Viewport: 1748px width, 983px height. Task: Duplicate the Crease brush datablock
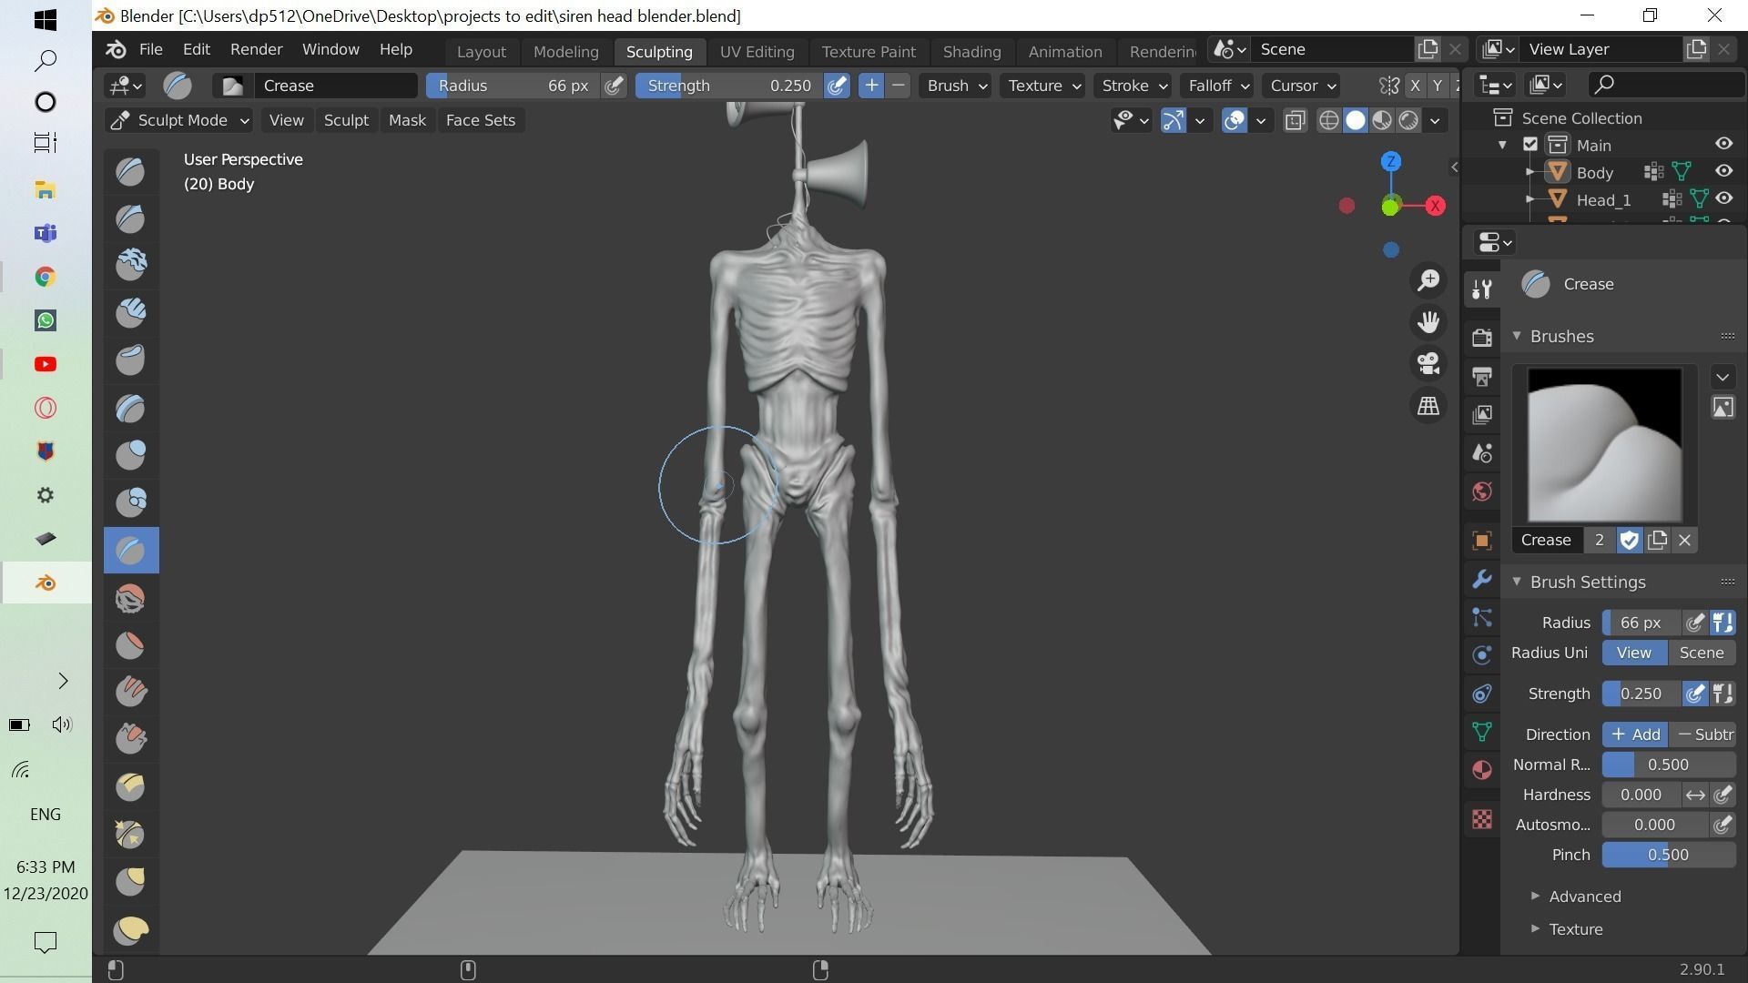click(1657, 540)
